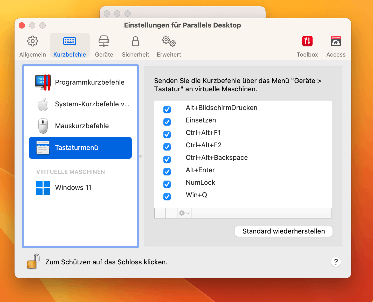Select Tastaturmenü in the sidebar
Image resolution: width=373 pixels, height=302 pixels.
tap(80, 148)
